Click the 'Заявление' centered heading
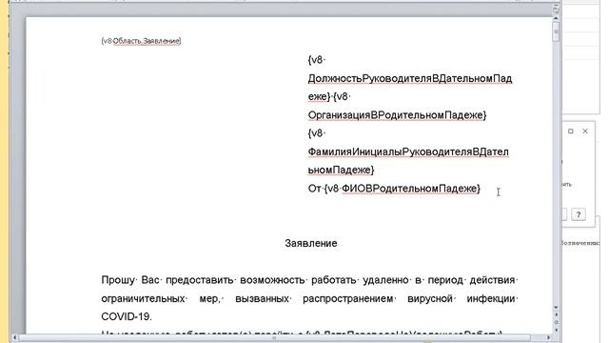Image resolution: width=609 pixels, height=343 pixels. tap(311, 244)
